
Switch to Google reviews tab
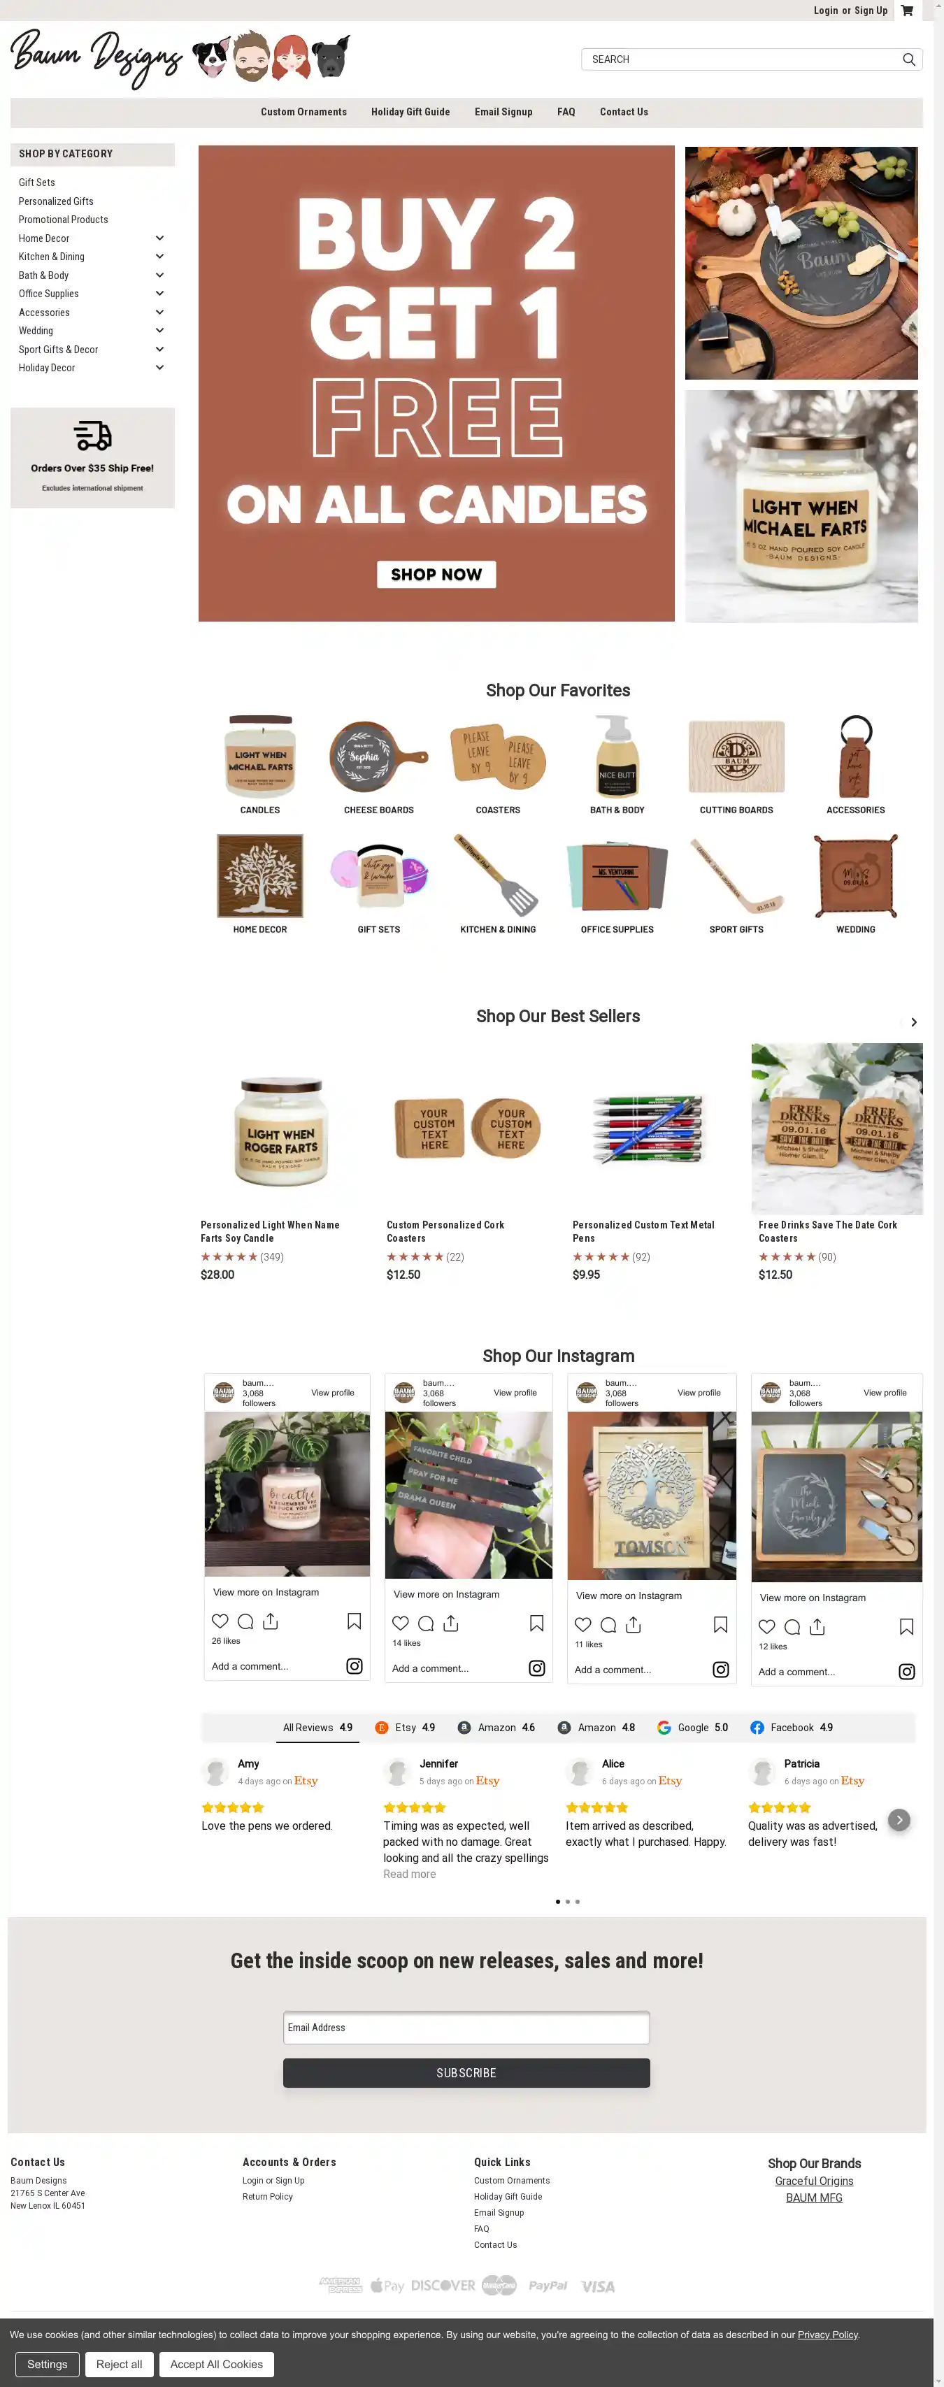(x=692, y=1727)
